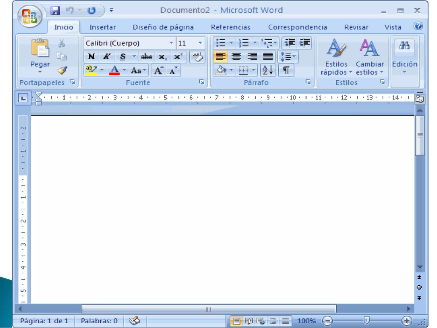
Task: Open Word help question mark
Action: click(418, 26)
